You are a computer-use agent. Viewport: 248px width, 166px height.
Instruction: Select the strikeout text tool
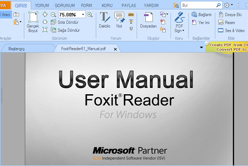point(131,22)
